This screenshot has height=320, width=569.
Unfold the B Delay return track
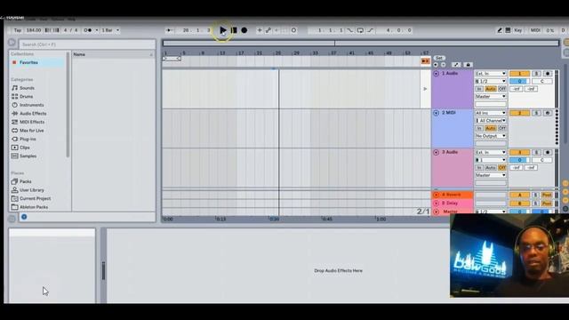(437, 204)
